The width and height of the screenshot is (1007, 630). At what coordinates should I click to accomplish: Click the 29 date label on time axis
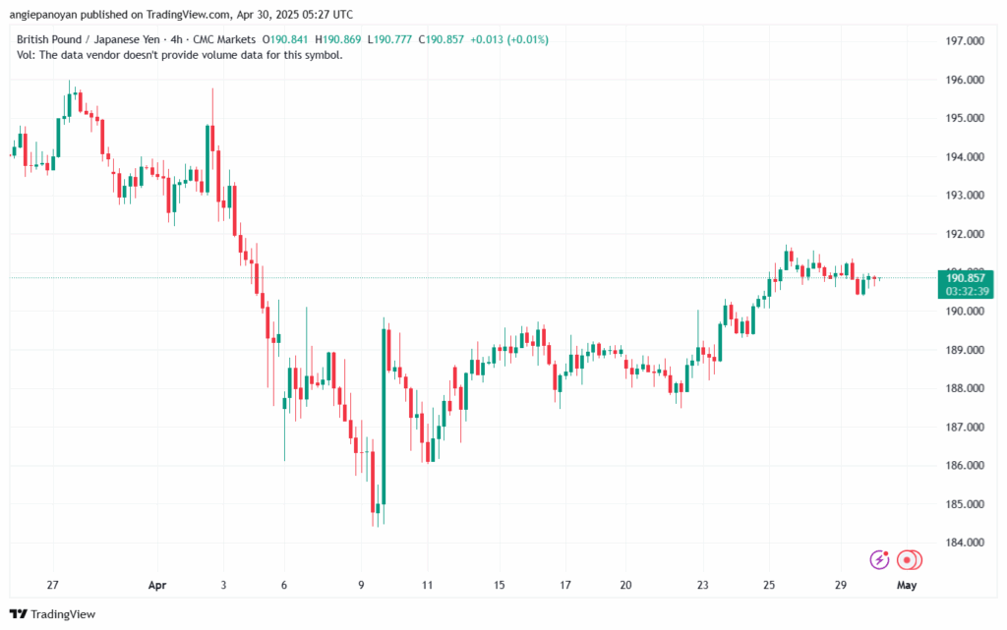[x=840, y=585]
